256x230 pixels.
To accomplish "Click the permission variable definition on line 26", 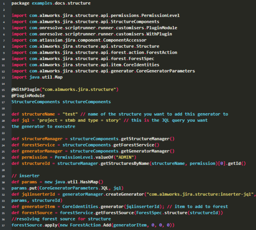I will pyautogui.click(x=34, y=158).
